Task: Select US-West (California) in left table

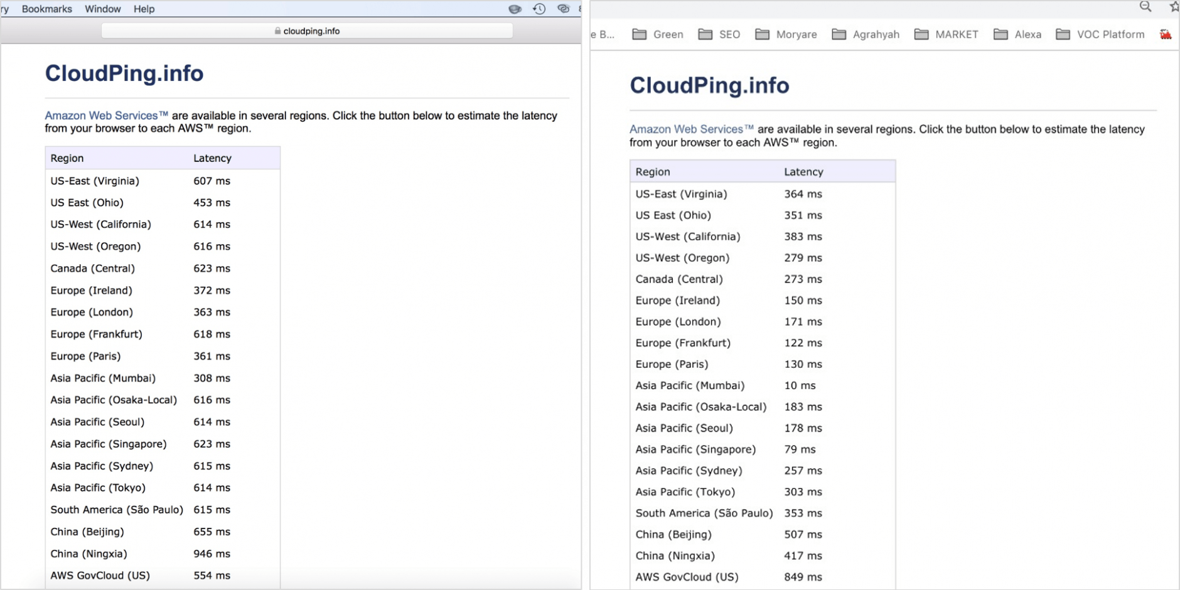Action: [100, 225]
